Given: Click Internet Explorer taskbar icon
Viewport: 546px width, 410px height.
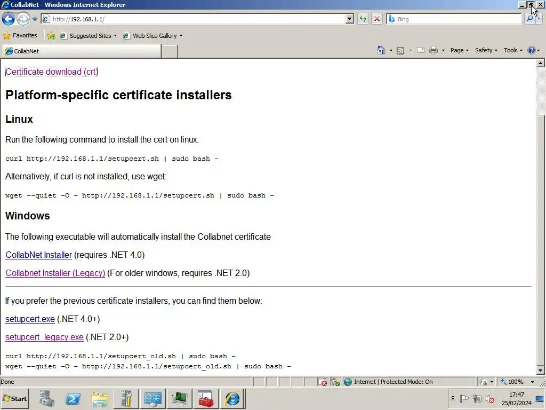Looking at the screenshot, I should tap(232, 398).
